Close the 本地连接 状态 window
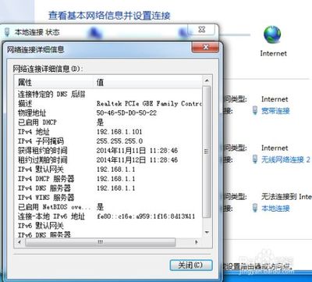 pyautogui.click(x=201, y=30)
